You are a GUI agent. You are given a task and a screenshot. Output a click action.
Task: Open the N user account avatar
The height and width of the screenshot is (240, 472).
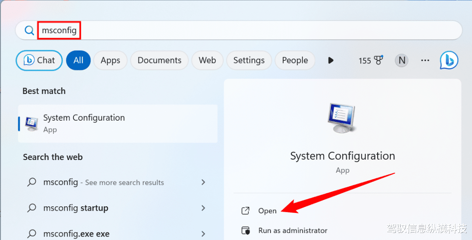tap(401, 60)
